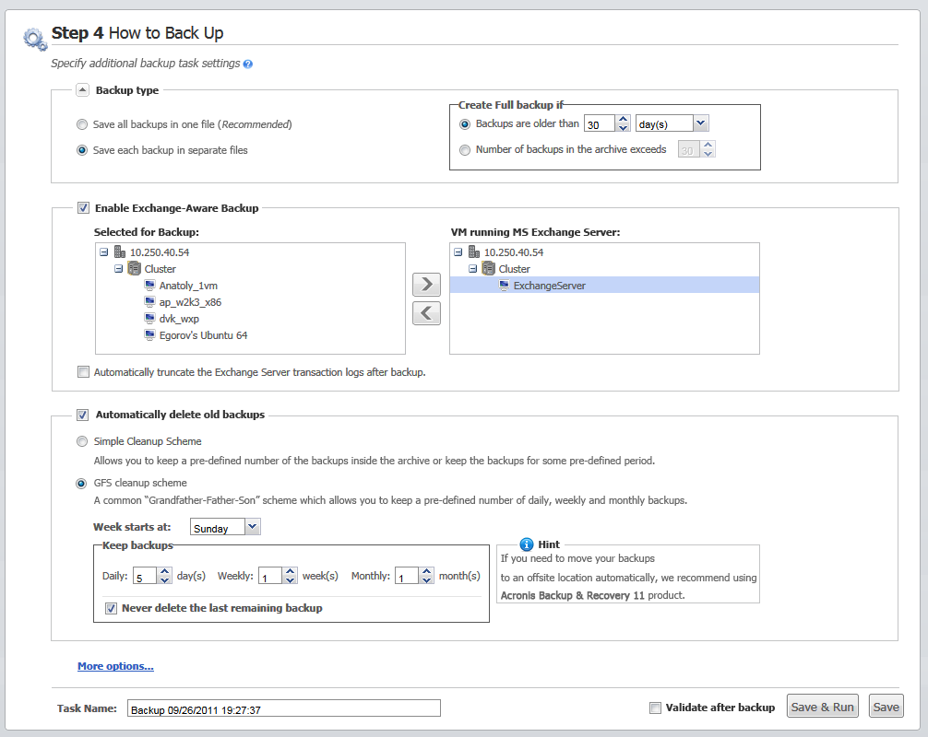Select Save all backups in one file
This screenshot has width=928, height=737.
point(83,124)
